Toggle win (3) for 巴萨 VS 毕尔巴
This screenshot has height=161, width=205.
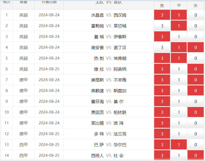pyautogui.click(x=162, y=144)
